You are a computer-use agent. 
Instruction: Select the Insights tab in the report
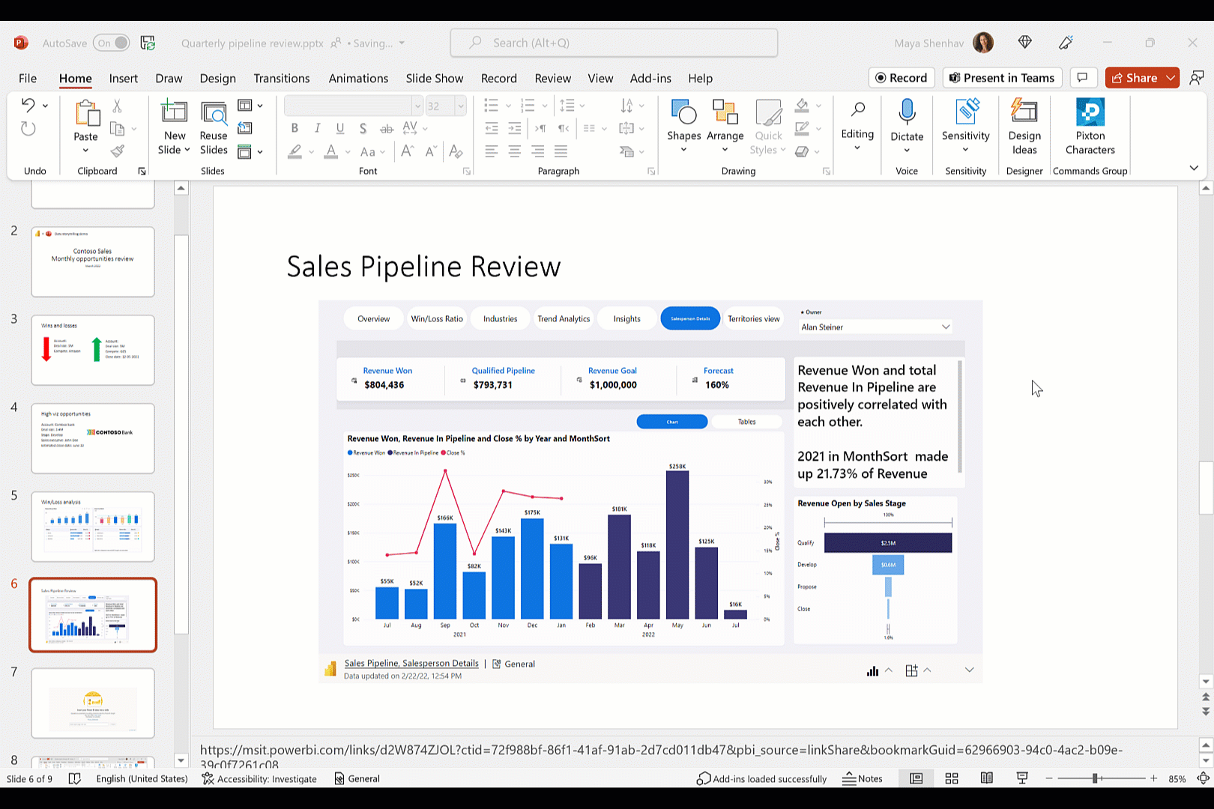click(x=626, y=318)
